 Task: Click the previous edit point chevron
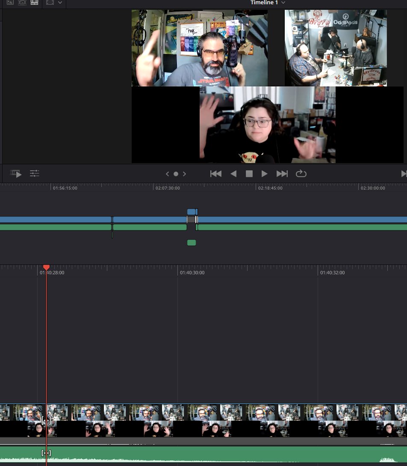(x=168, y=174)
